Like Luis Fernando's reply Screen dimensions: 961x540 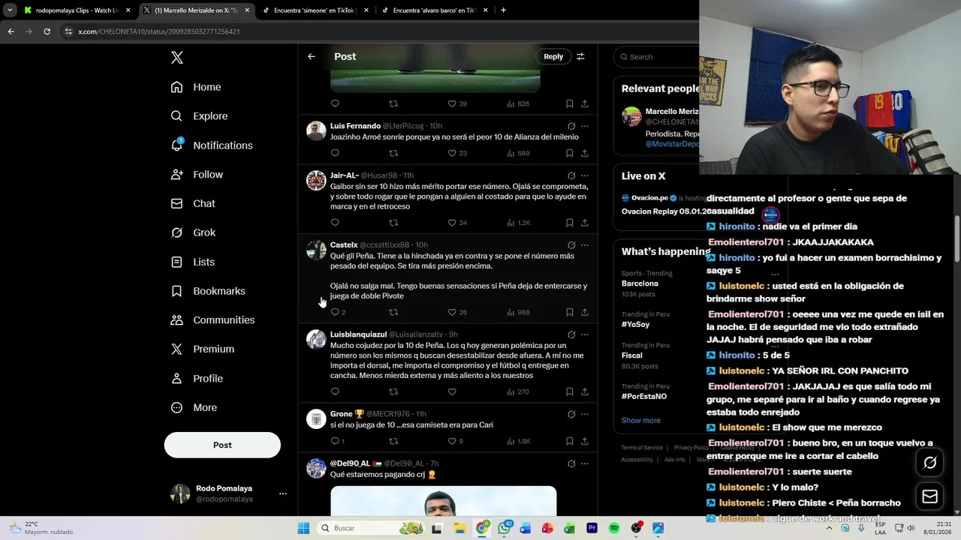click(452, 153)
